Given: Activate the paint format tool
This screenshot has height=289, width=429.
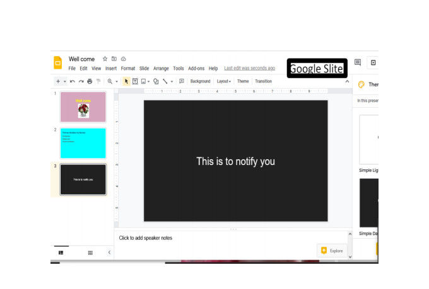Looking at the screenshot, I should tap(98, 81).
